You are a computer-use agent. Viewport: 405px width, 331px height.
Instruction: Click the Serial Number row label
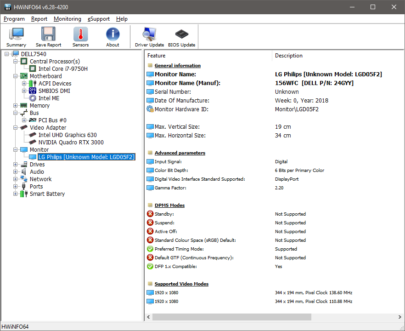click(173, 92)
